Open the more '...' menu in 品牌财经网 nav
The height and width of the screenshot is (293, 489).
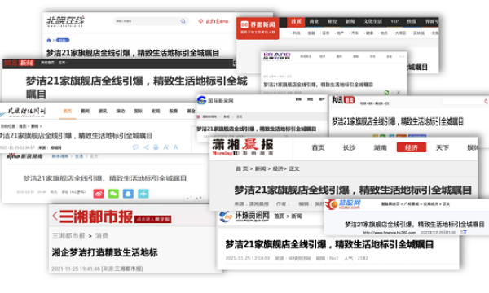pyautogui.click(x=402, y=56)
